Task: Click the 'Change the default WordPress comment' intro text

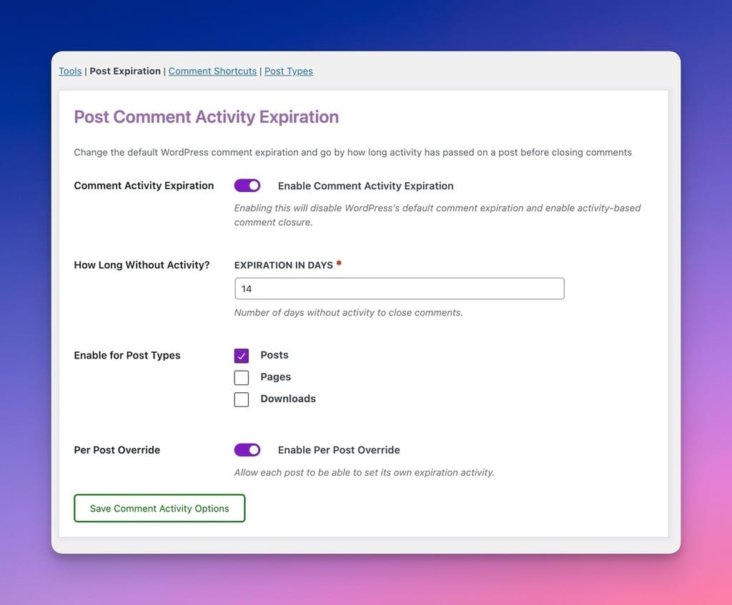Action: point(352,153)
